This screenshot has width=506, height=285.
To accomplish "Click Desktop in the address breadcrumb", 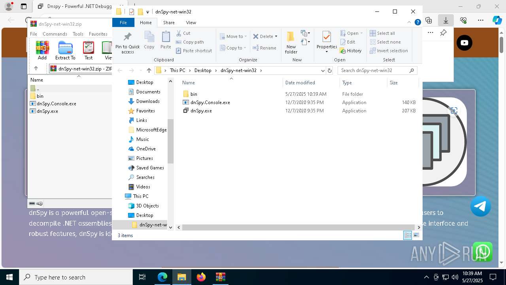I will [x=203, y=70].
